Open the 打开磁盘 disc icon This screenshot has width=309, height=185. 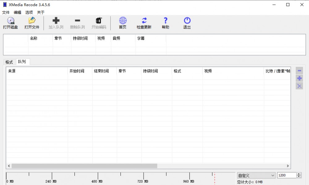pos(10,23)
